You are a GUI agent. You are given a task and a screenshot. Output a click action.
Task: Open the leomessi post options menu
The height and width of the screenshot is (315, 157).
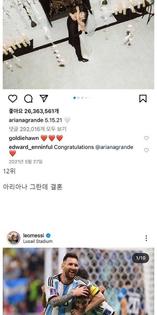coord(146,238)
